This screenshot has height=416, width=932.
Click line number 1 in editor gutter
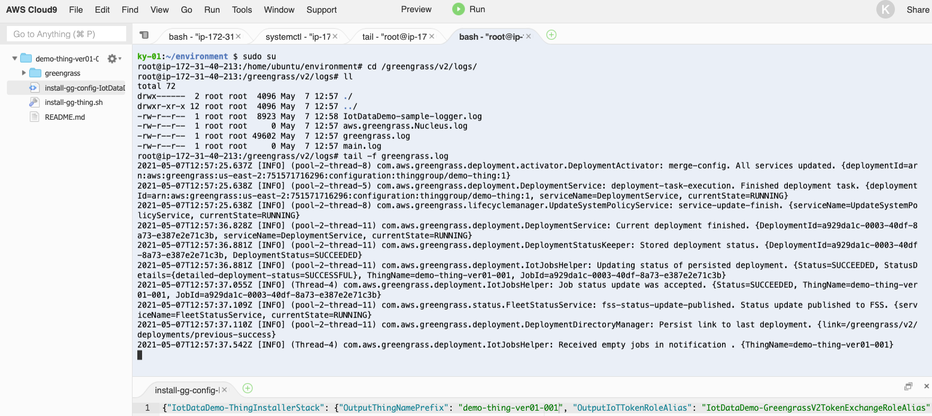[147, 408]
